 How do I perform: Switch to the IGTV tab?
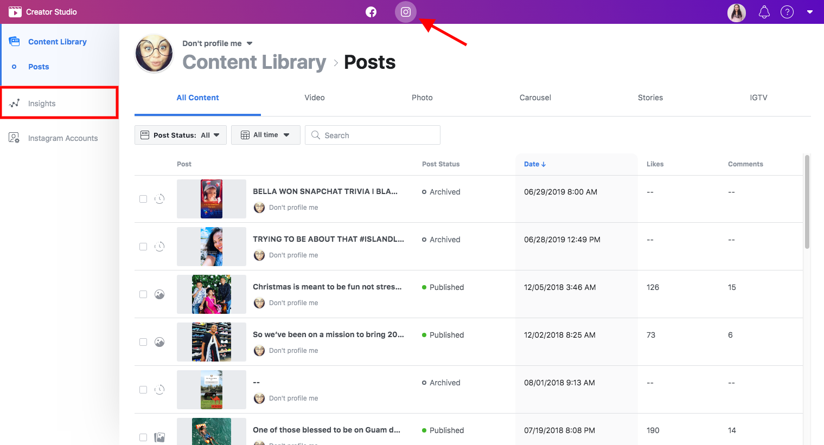point(758,98)
